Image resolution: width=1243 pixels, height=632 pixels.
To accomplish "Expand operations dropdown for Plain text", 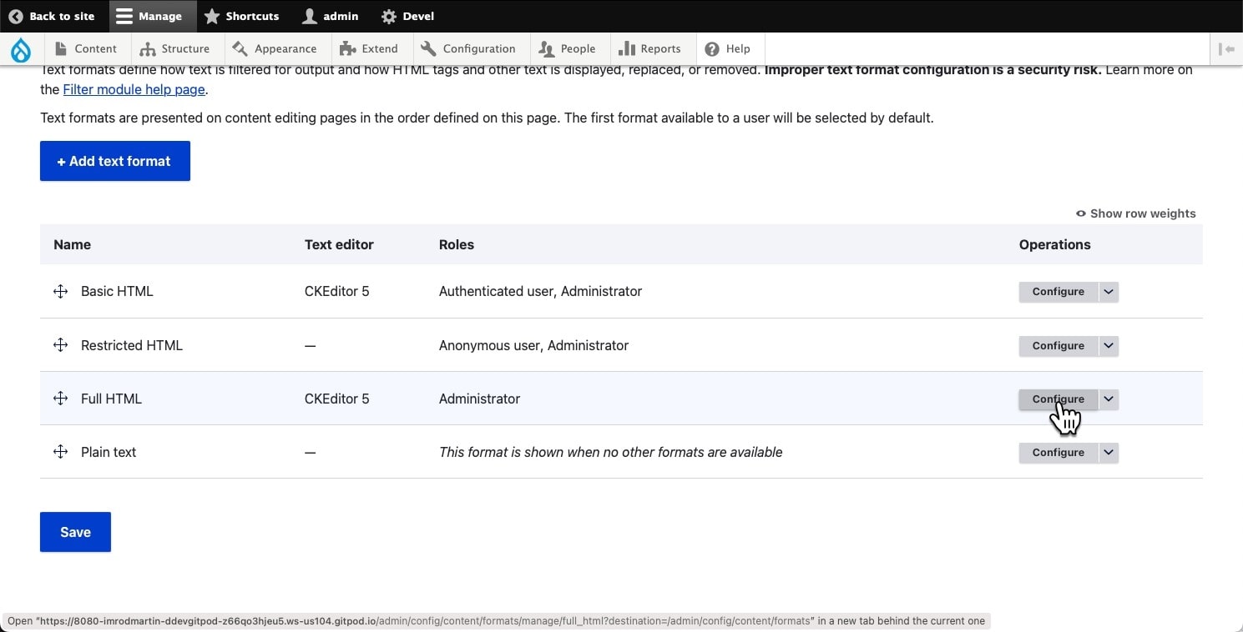I will pyautogui.click(x=1109, y=453).
